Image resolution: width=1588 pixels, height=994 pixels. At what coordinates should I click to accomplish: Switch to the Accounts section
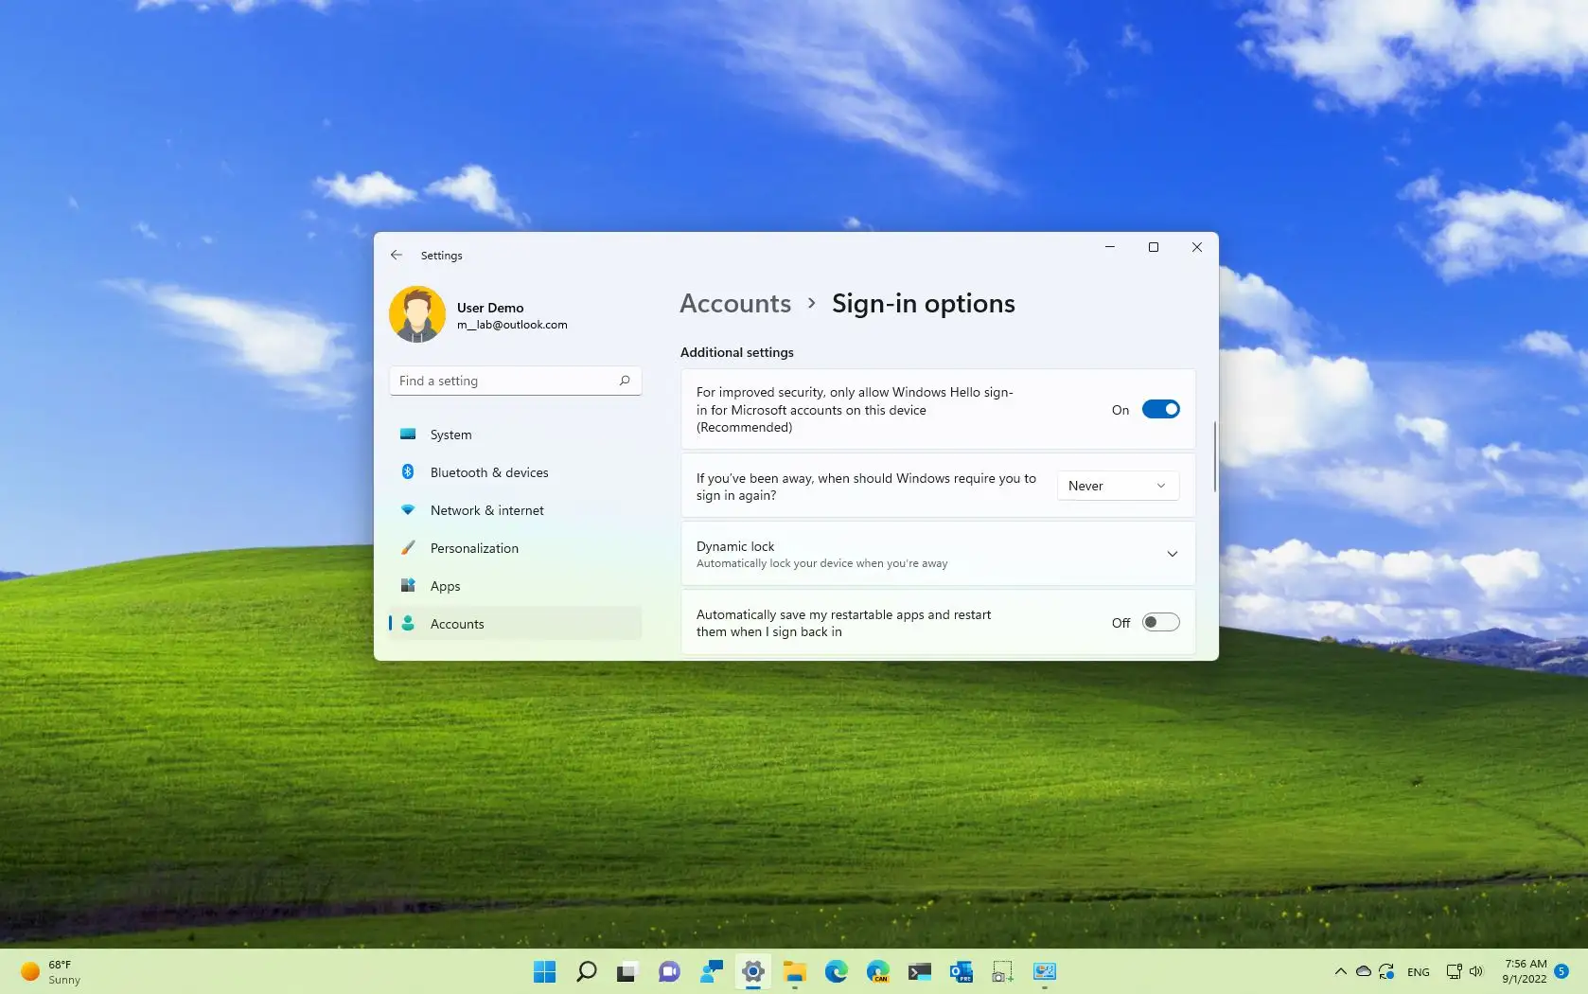click(457, 624)
